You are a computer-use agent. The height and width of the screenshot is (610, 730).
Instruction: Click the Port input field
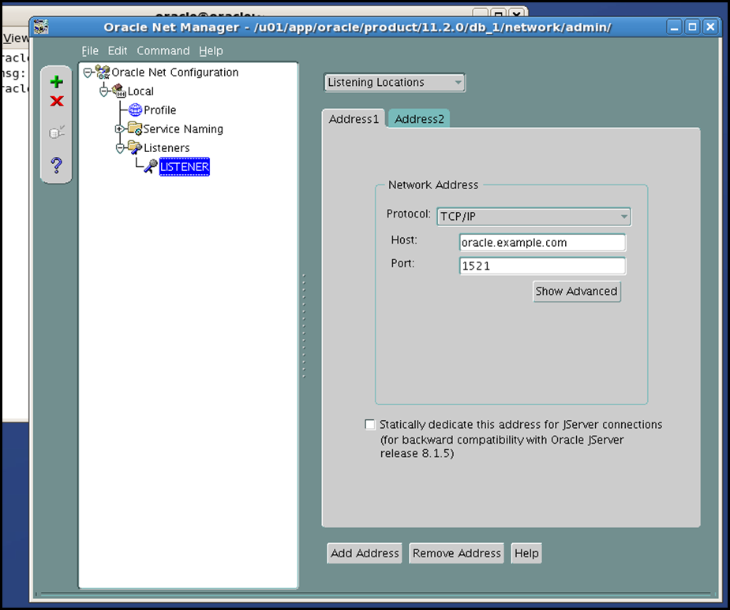point(542,266)
